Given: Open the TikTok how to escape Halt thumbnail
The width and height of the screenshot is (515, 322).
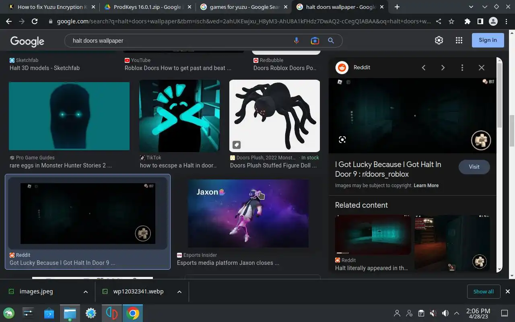Looking at the screenshot, I should point(179,116).
